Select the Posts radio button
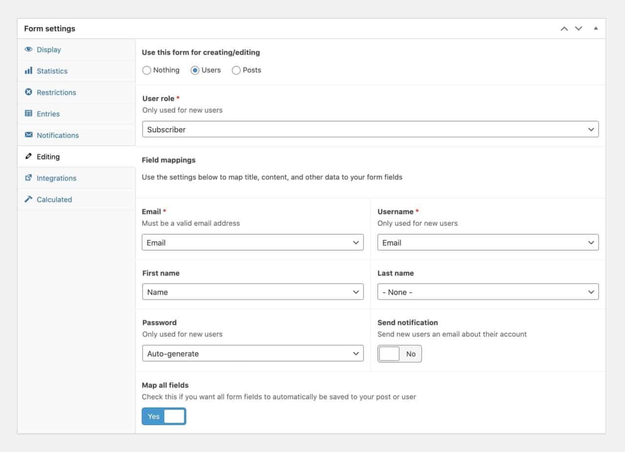 coord(236,70)
